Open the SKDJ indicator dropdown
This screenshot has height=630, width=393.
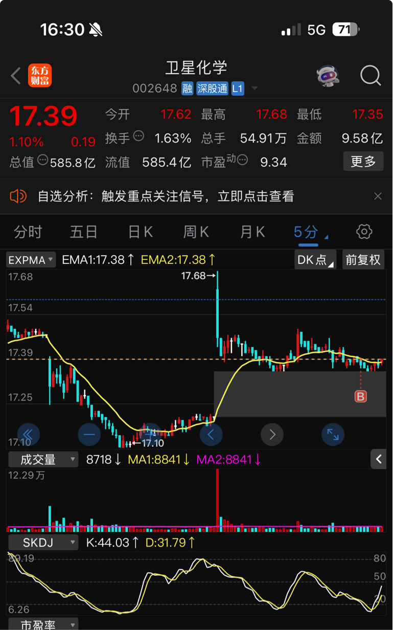(43, 543)
